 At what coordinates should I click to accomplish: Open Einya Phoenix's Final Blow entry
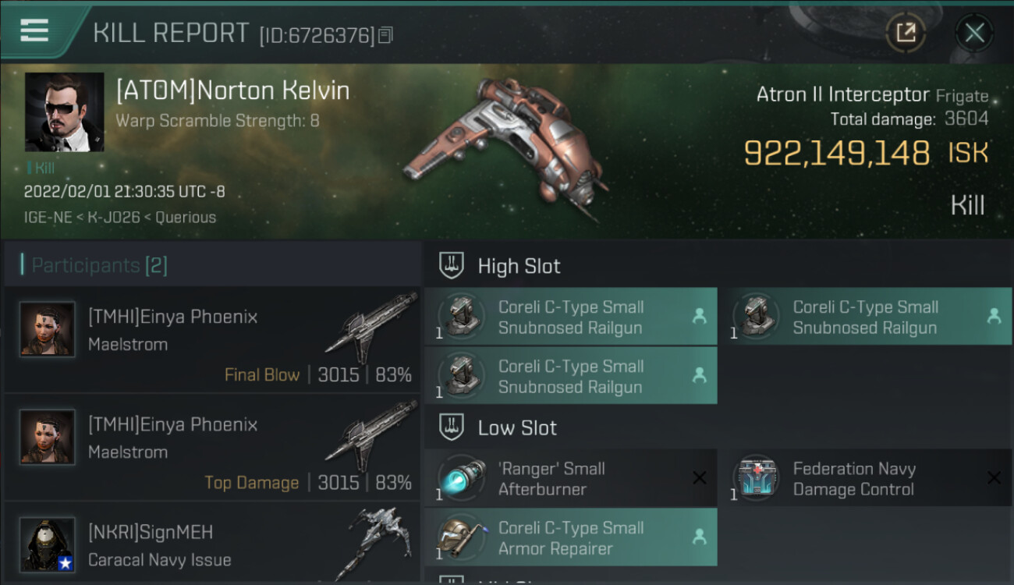(x=212, y=340)
